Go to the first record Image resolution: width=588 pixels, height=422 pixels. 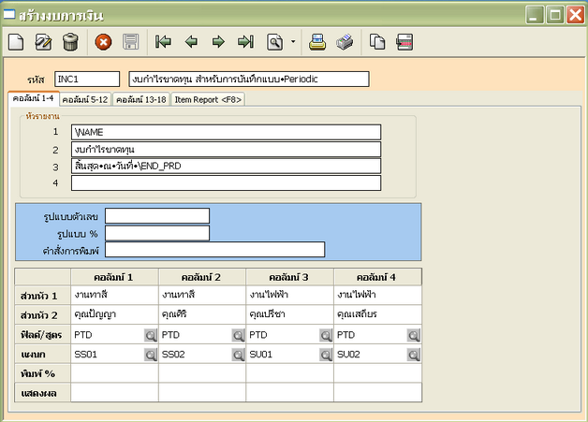(x=163, y=41)
